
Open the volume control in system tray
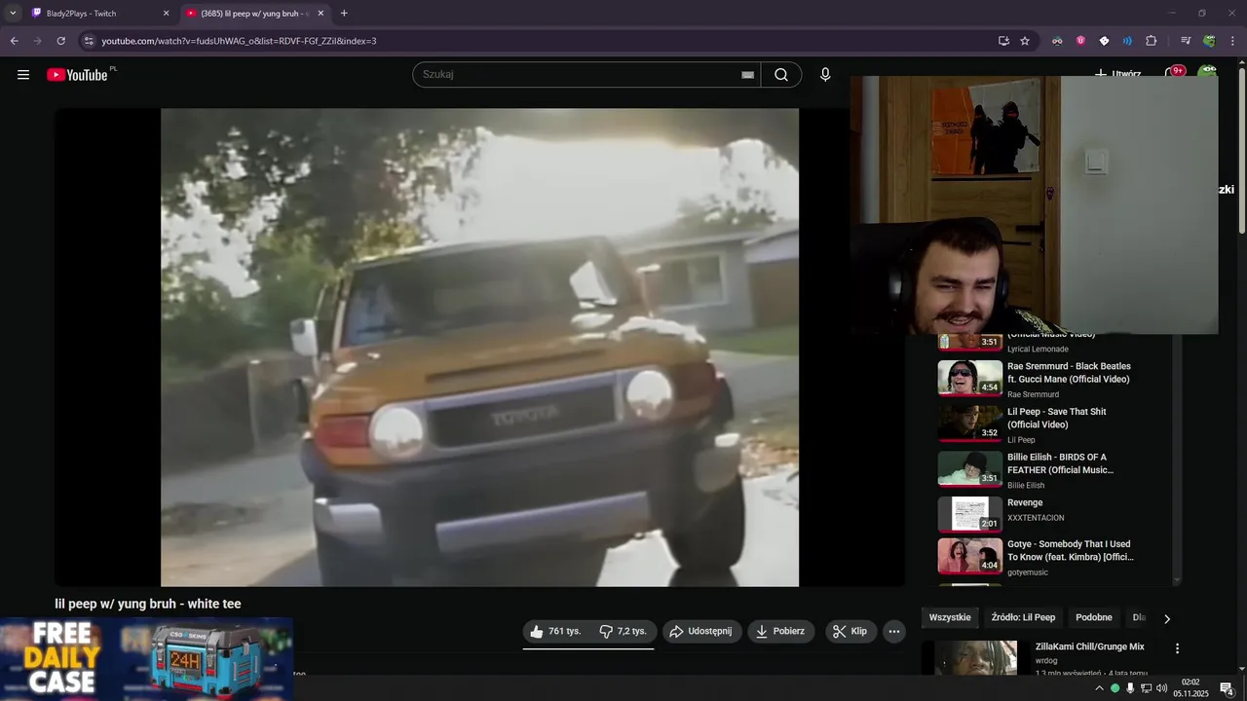[x=1161, y=688]
